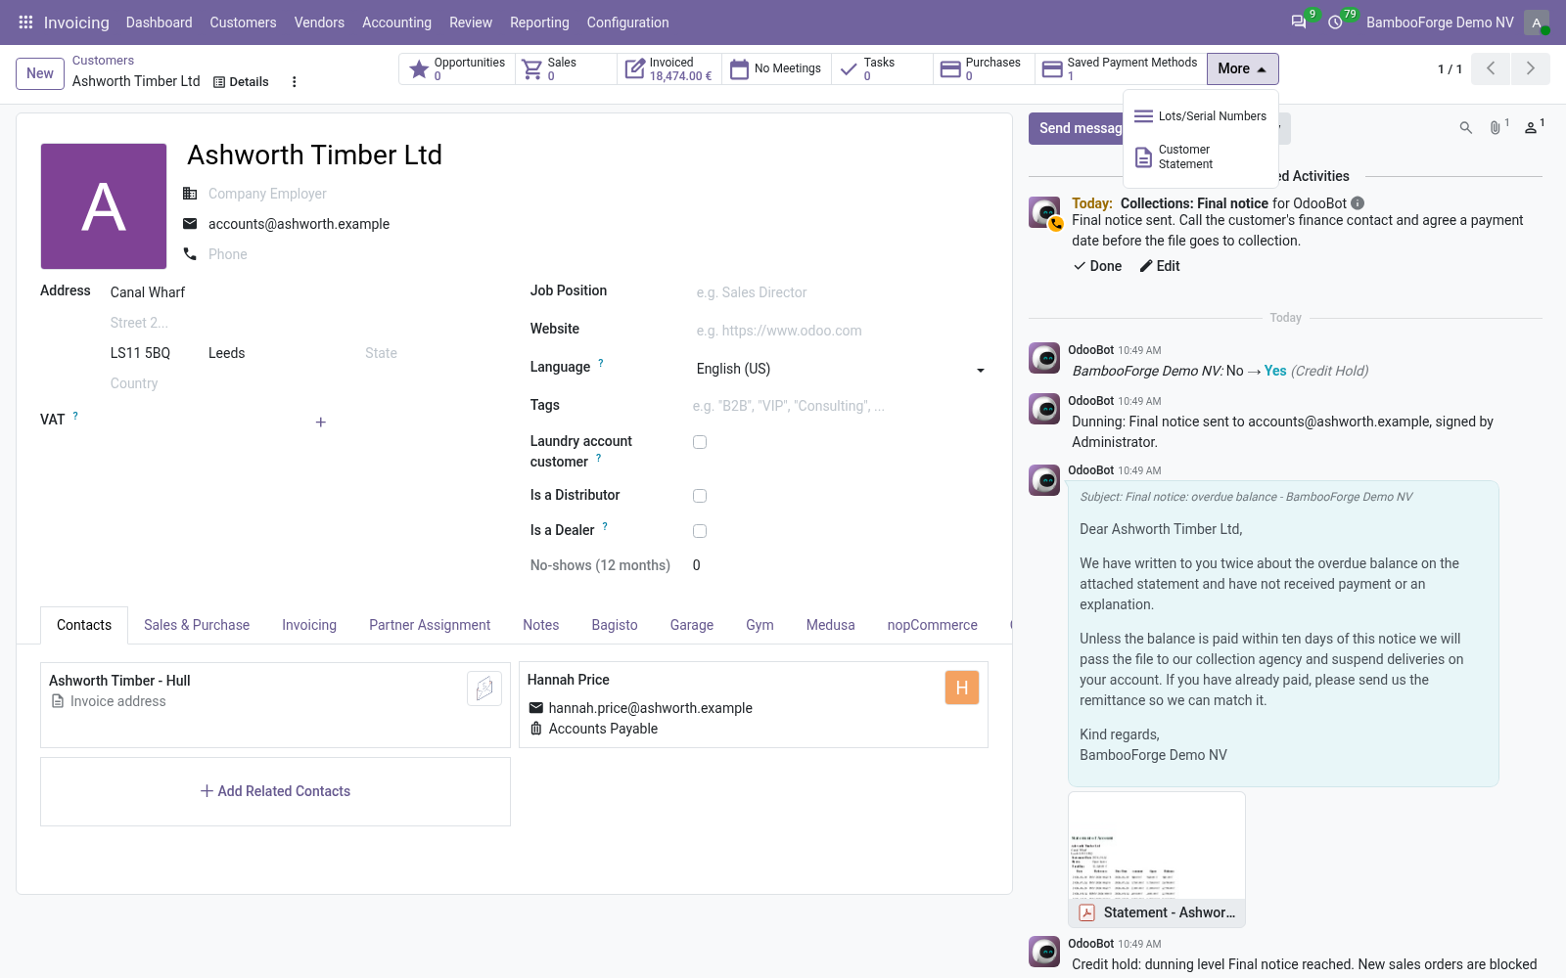Open the activities clock icon

(x=1335, y=22)
